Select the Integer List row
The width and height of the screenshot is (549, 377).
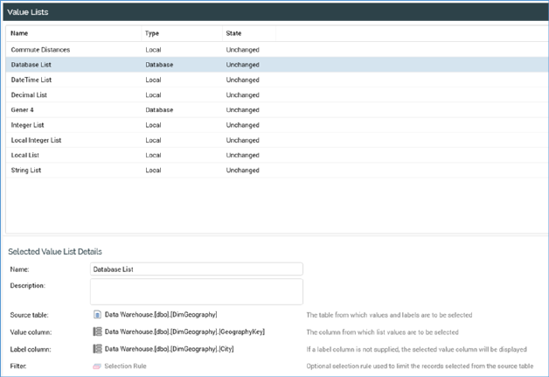pyautogui.click(x=276, y=125)
